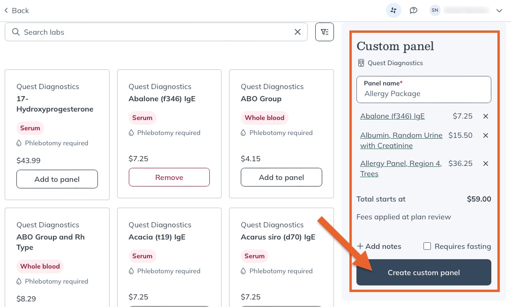
Task: Add 17-Hydroxyprogesterone to panel
Action: tap(57, 179)
